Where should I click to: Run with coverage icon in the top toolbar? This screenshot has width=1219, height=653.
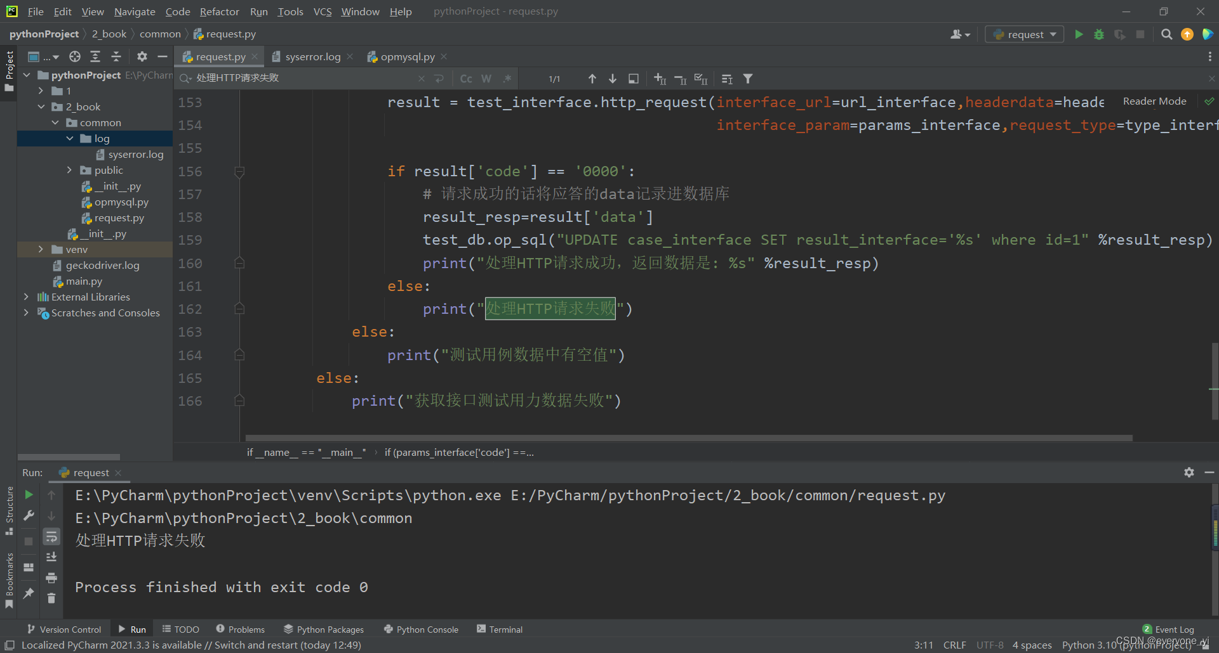1120,34
